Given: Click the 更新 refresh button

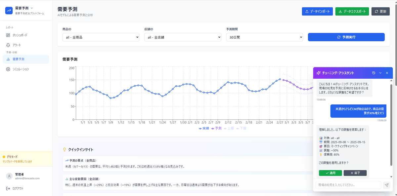Looking at the screenshot, I should pos(380,11).
